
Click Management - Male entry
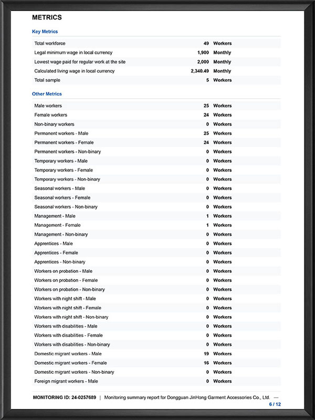click(156, 216)
